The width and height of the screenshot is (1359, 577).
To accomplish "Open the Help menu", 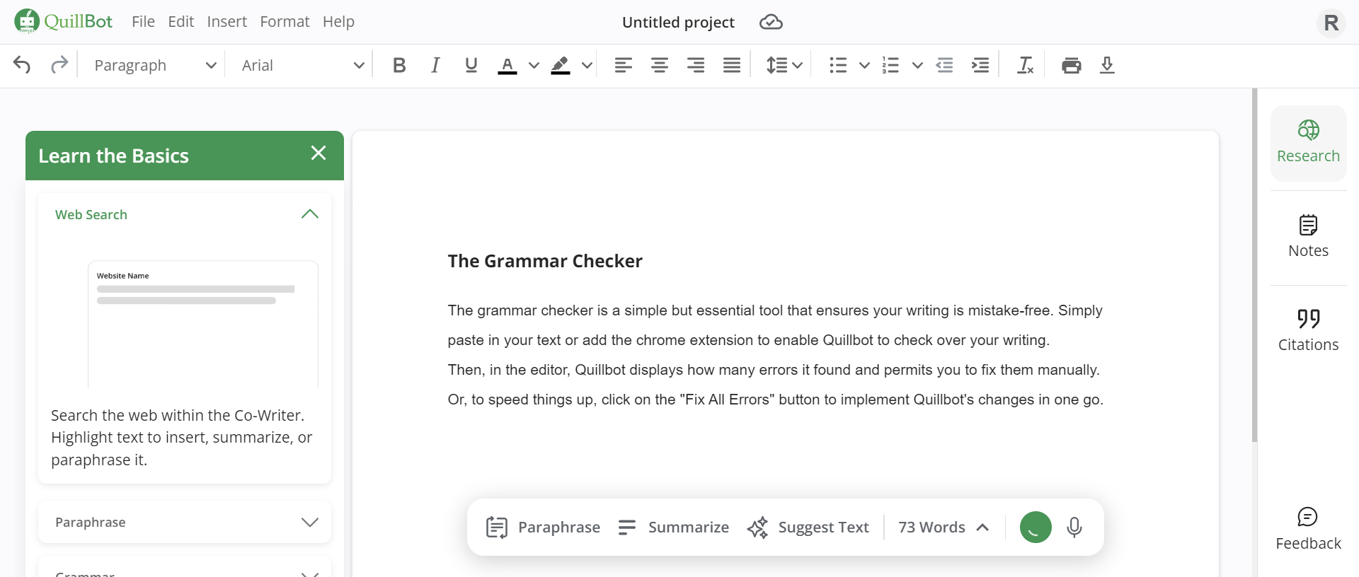I will (338, 22).
